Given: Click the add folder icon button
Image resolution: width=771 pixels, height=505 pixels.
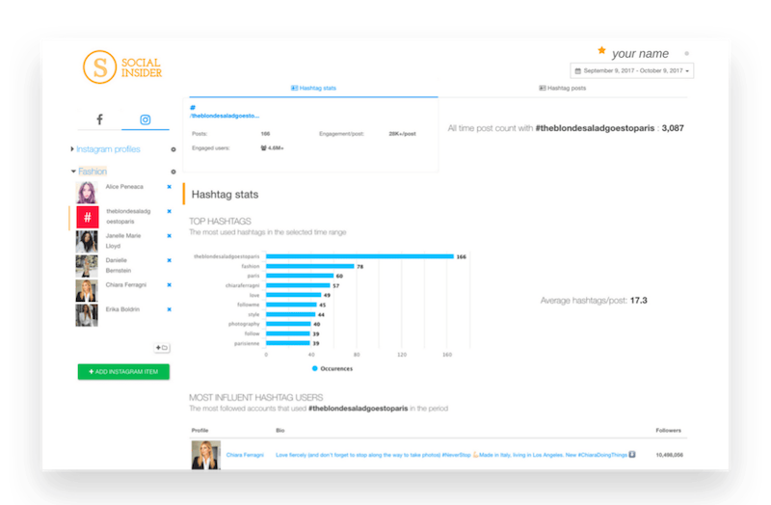Looking at the screenshot, I should 162,348.
